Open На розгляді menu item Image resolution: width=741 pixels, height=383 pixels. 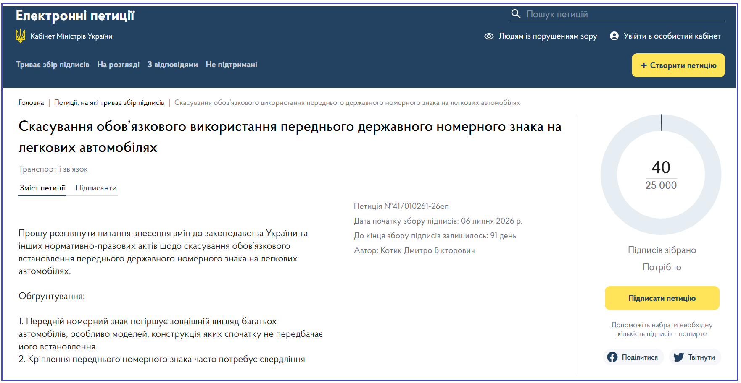118,65
